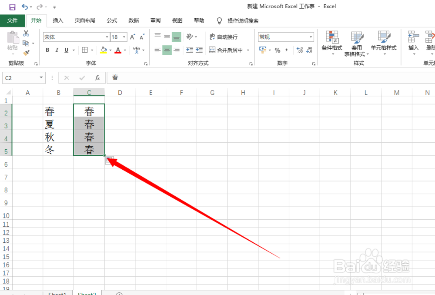This screenshot has width=435, height=295.
Task: Cut selection with the scissors icon
Action: 26,34
